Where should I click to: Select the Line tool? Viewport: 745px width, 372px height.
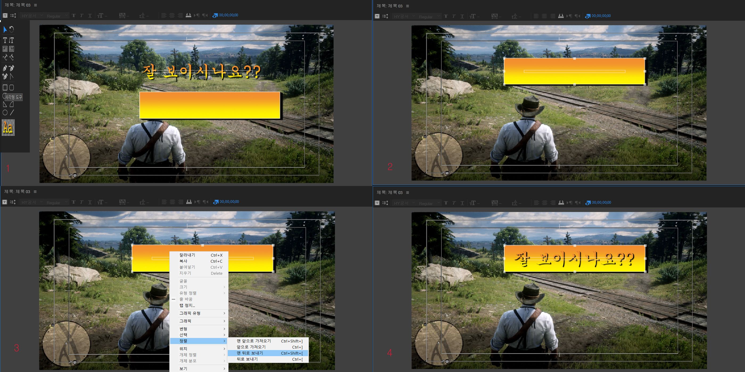coord(12,113)
